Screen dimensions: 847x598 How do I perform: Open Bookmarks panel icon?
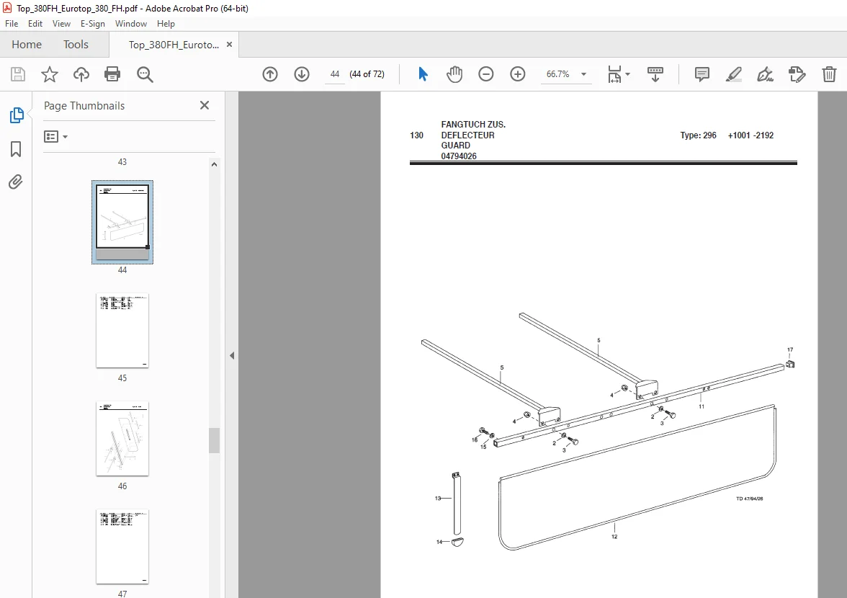16,149
